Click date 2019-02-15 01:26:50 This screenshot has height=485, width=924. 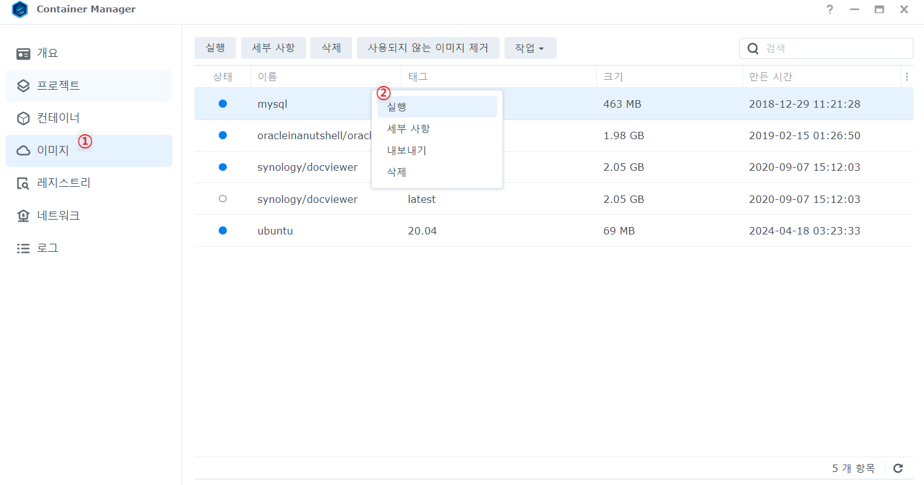pos(804,135)
